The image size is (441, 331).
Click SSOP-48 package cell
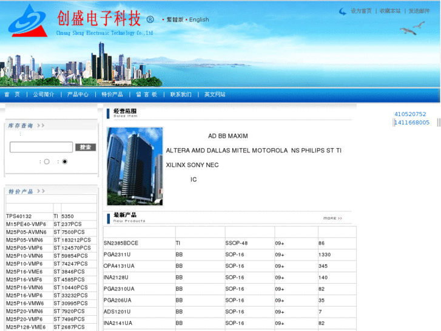[x=237, y=243]
